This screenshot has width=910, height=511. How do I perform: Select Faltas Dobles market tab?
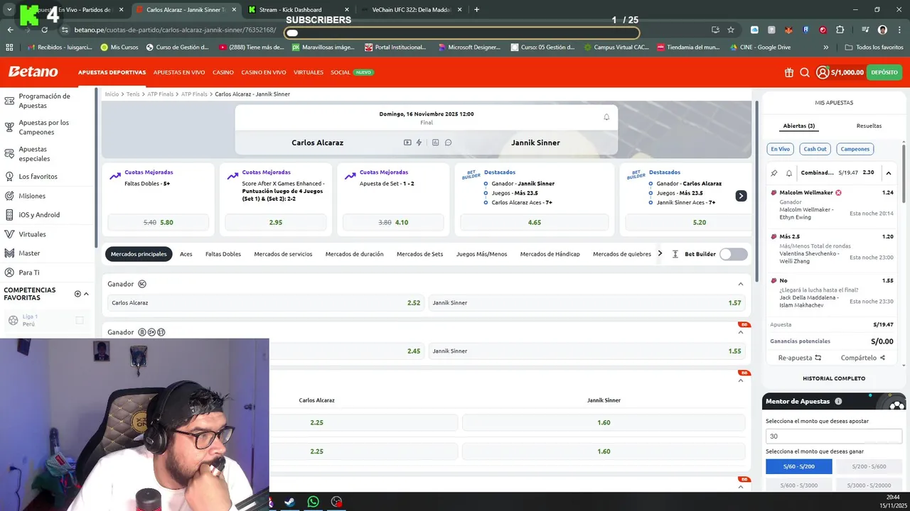coord(223,254)
